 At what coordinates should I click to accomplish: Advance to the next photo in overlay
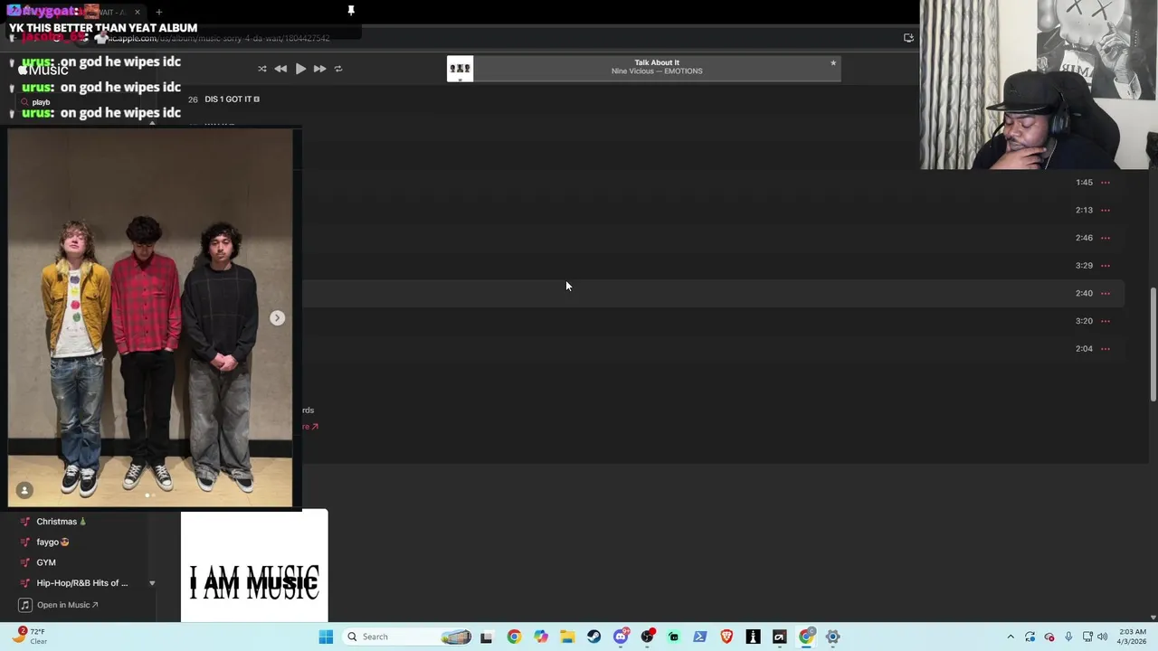point(277,318)
